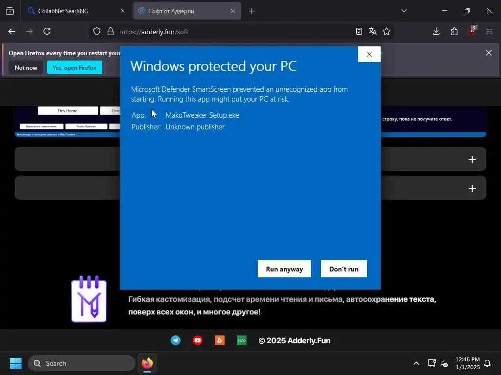Open the orange Boosty footer icon
The height and width of the screenshot is (375, 501).
point(220,340)
